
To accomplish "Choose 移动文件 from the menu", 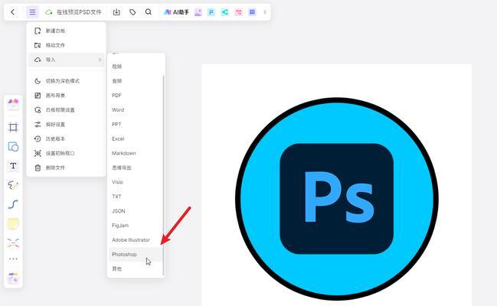I will pos(67,45).
